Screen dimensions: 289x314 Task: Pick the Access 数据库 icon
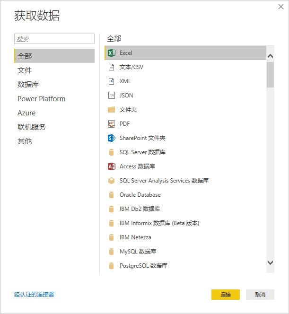point(111,166)
